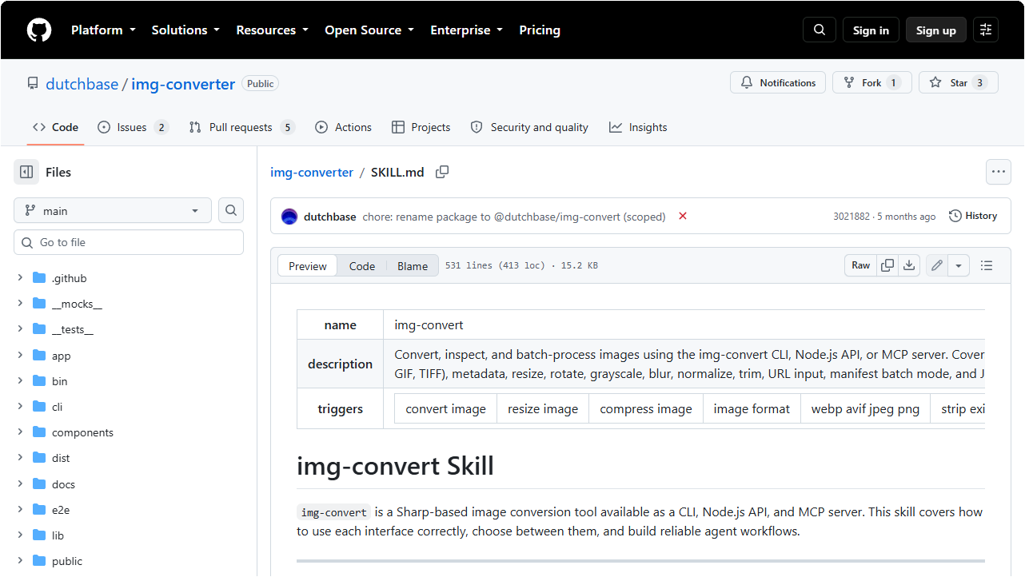Open the Open Source dropdown menu
Screen dimensions: 1025x577
click(369, 30)
